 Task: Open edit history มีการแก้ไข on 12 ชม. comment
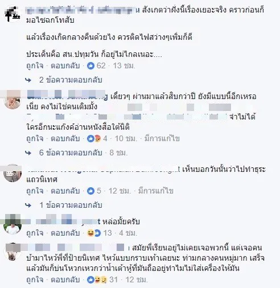click(x=156, y=191)
